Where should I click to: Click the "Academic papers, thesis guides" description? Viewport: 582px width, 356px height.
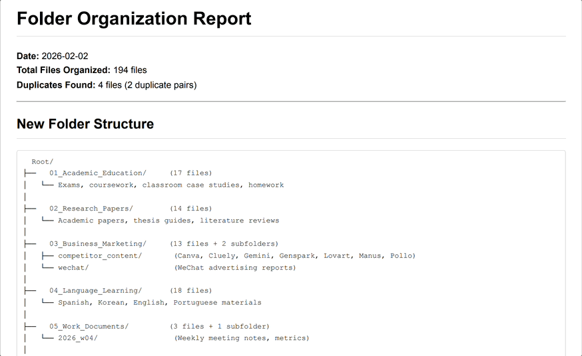[x=168, y=221]
